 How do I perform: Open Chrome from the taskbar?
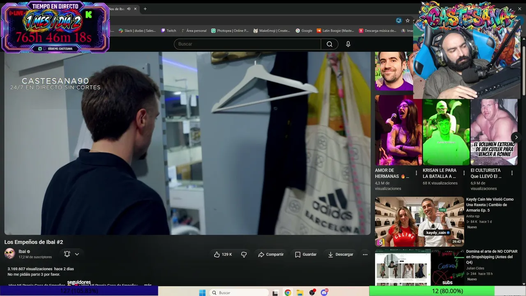288,293
